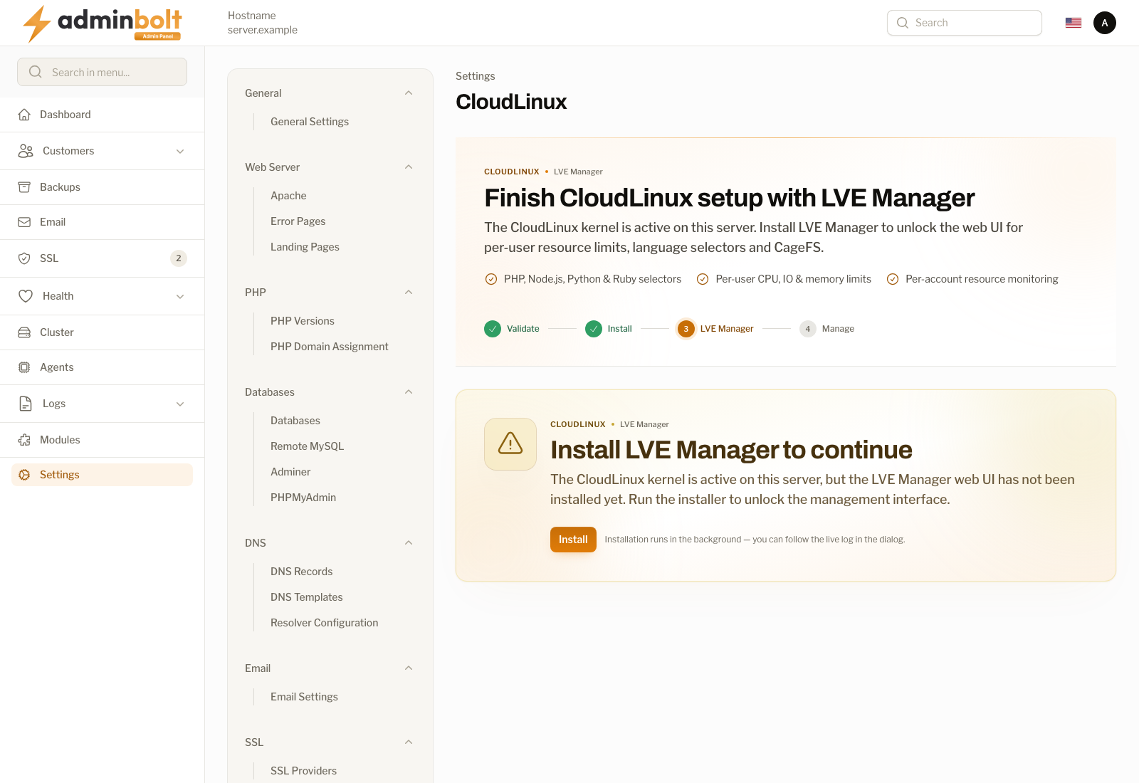This screenshot has width=1139, height=783.
Task: Click the Settings gear icon
Action: click(24, 475)
